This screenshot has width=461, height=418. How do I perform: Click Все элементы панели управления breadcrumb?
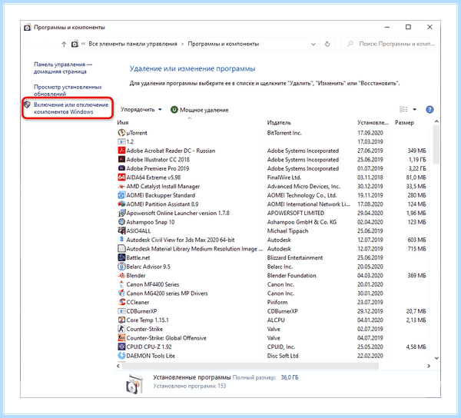[x=133, y=44]
